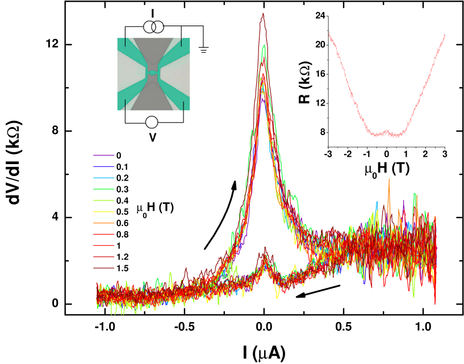Click the legend title μ0H (T)

(155, 208)
